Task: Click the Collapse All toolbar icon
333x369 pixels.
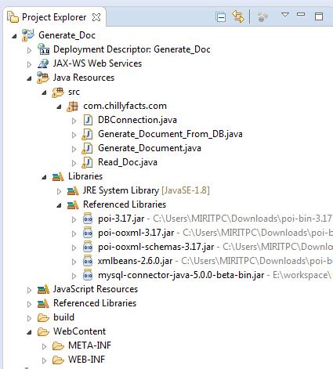Action: 221,17
